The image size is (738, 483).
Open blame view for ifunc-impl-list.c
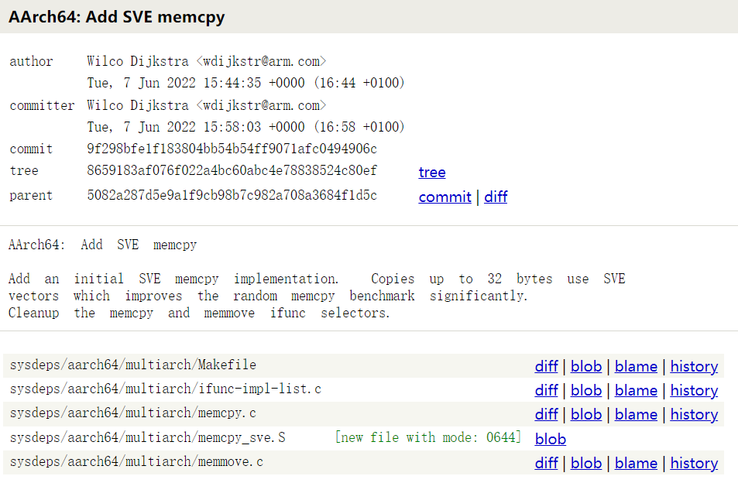click(635, 390)
